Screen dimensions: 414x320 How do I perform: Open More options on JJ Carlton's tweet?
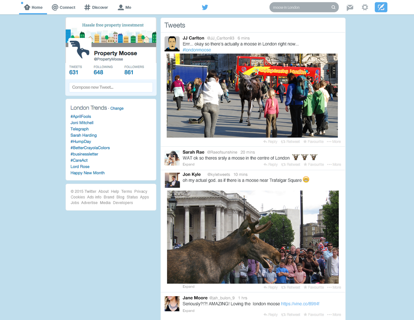[334, 142]
